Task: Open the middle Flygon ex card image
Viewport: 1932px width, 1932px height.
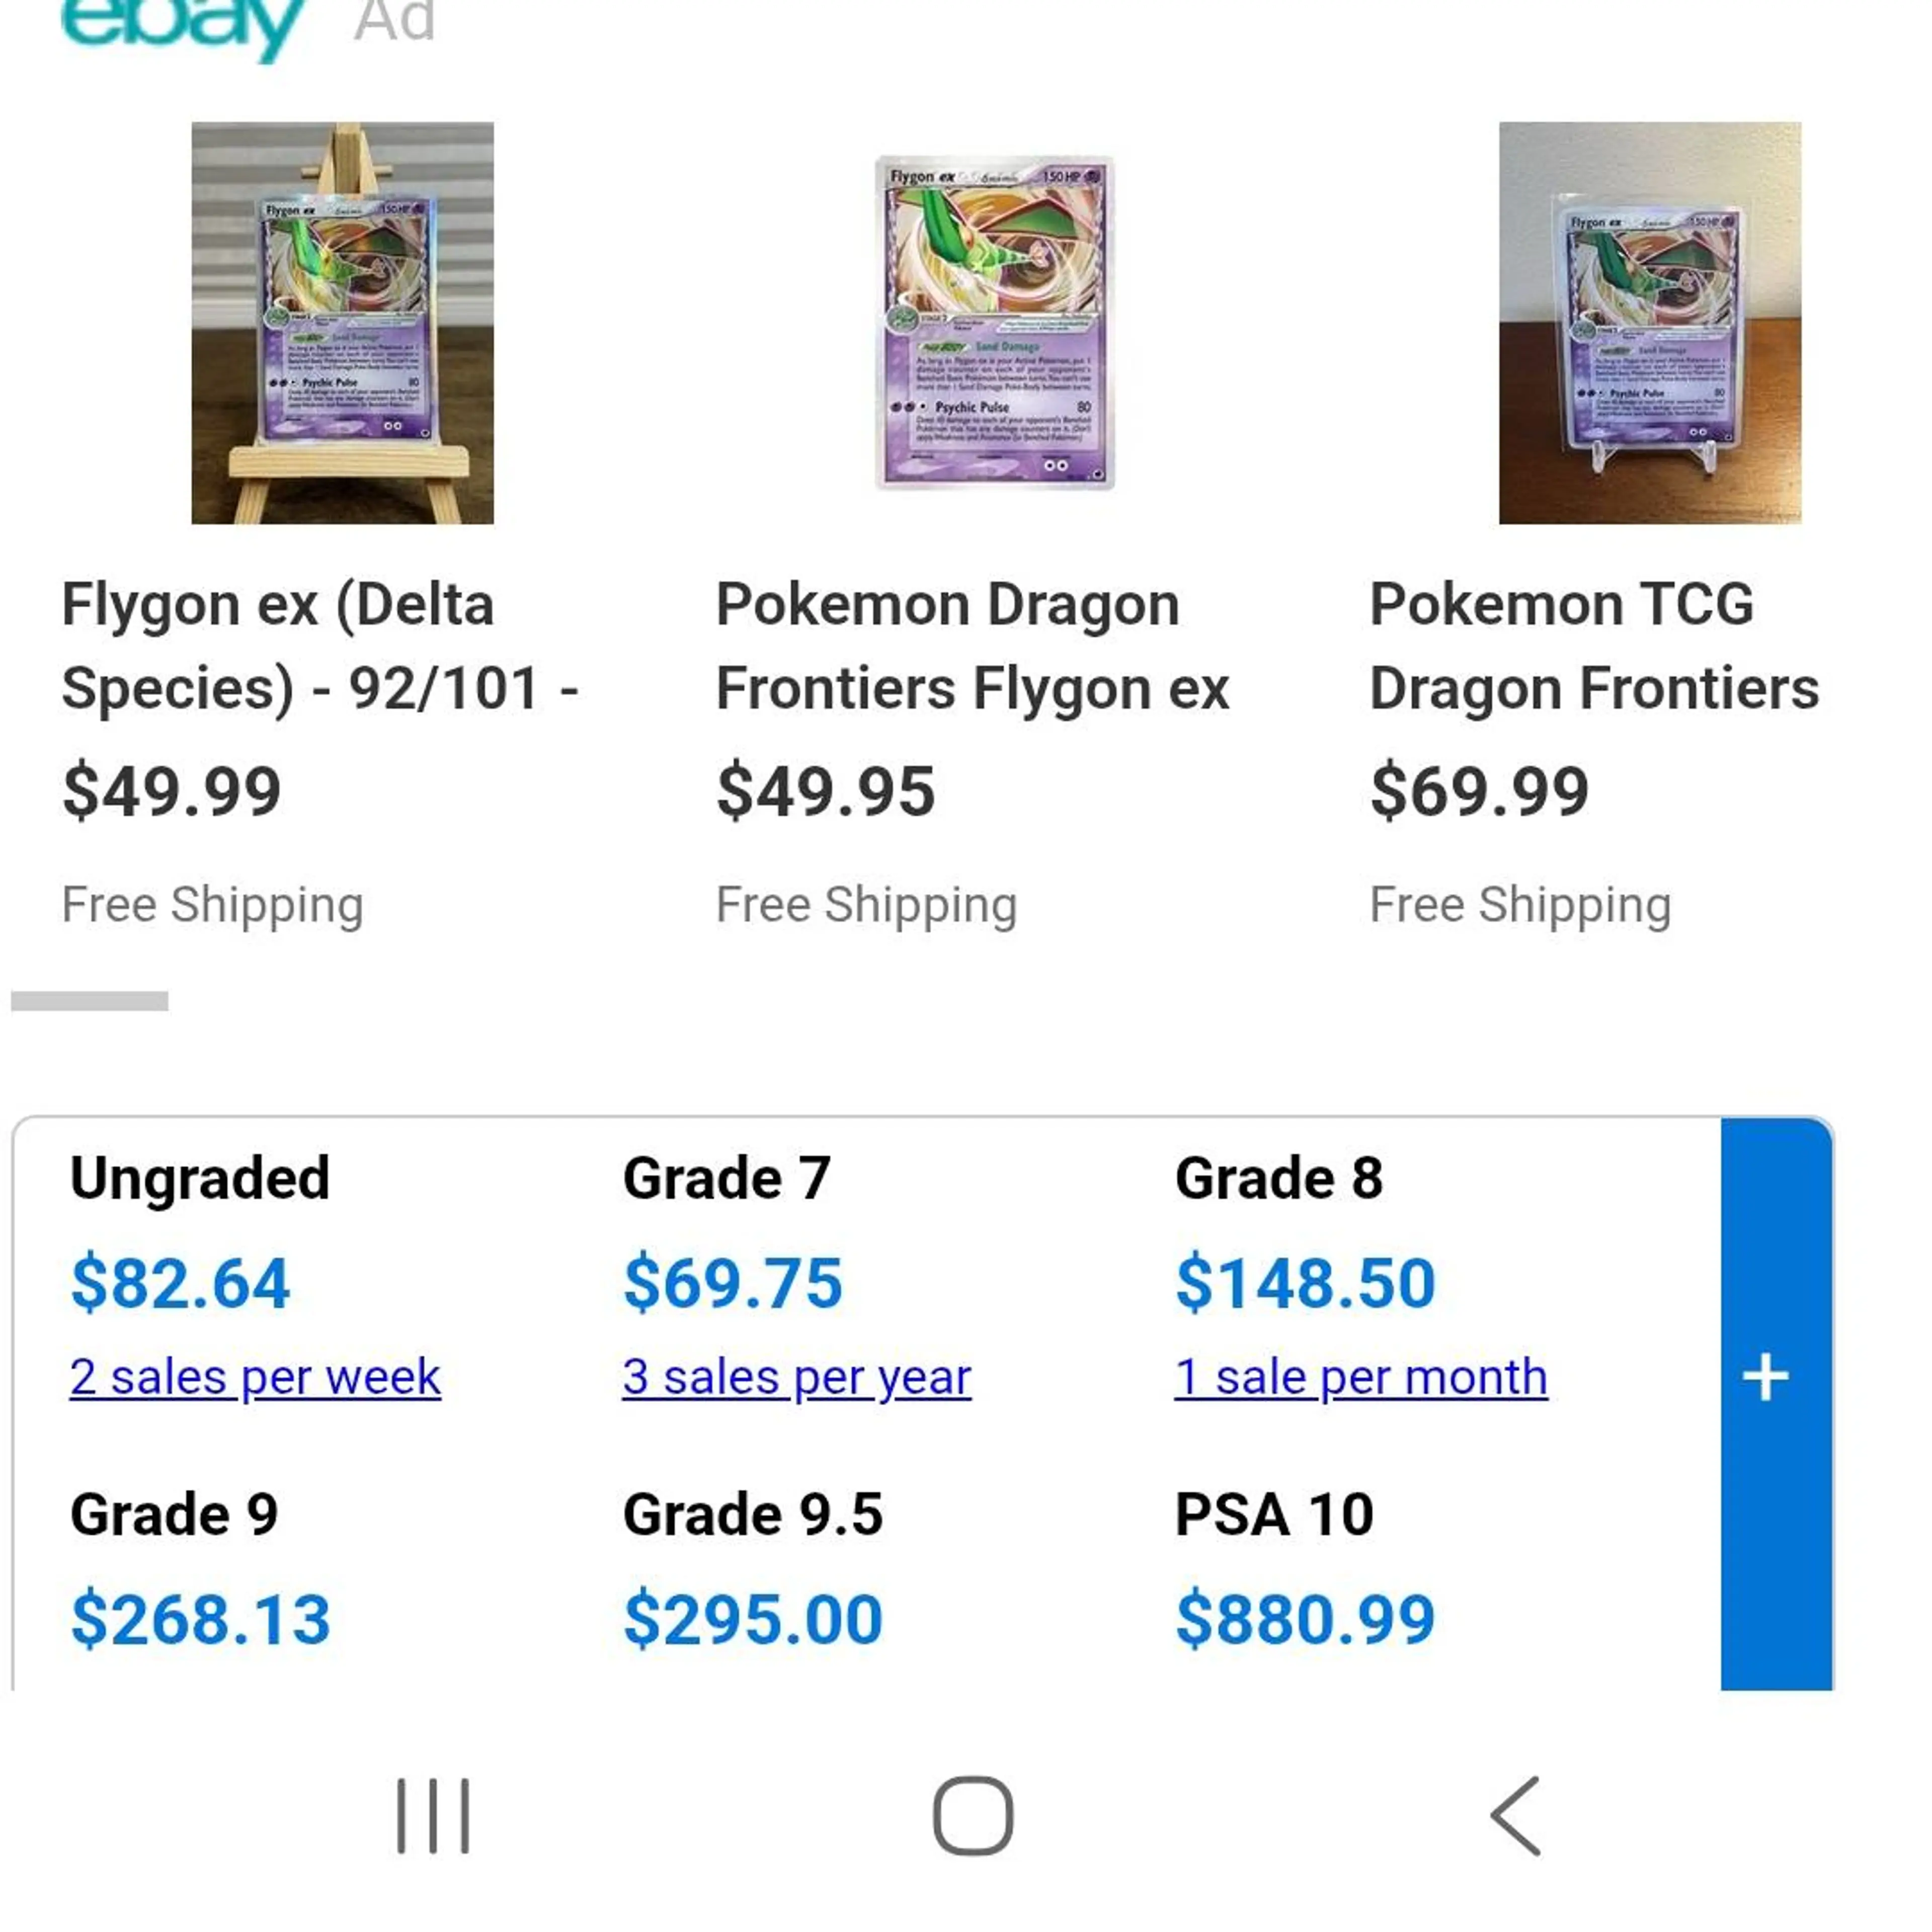Action: pos(994,322)
